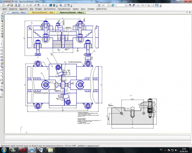
Task: Open the Редактор menu
Action: click(13, 9)
